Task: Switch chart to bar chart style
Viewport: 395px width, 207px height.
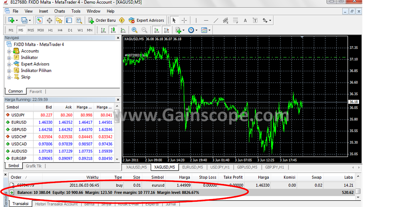Action: coord(103,30)
